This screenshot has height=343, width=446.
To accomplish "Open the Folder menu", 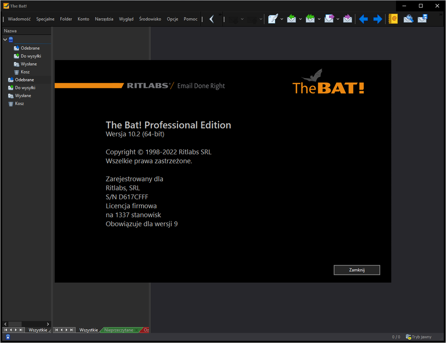I will tap(66, 19).
